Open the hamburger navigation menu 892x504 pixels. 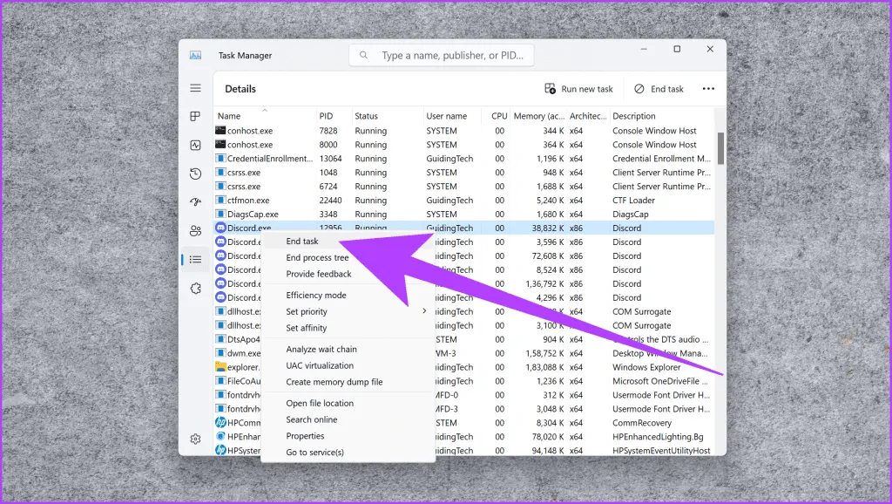click(195, 88)
